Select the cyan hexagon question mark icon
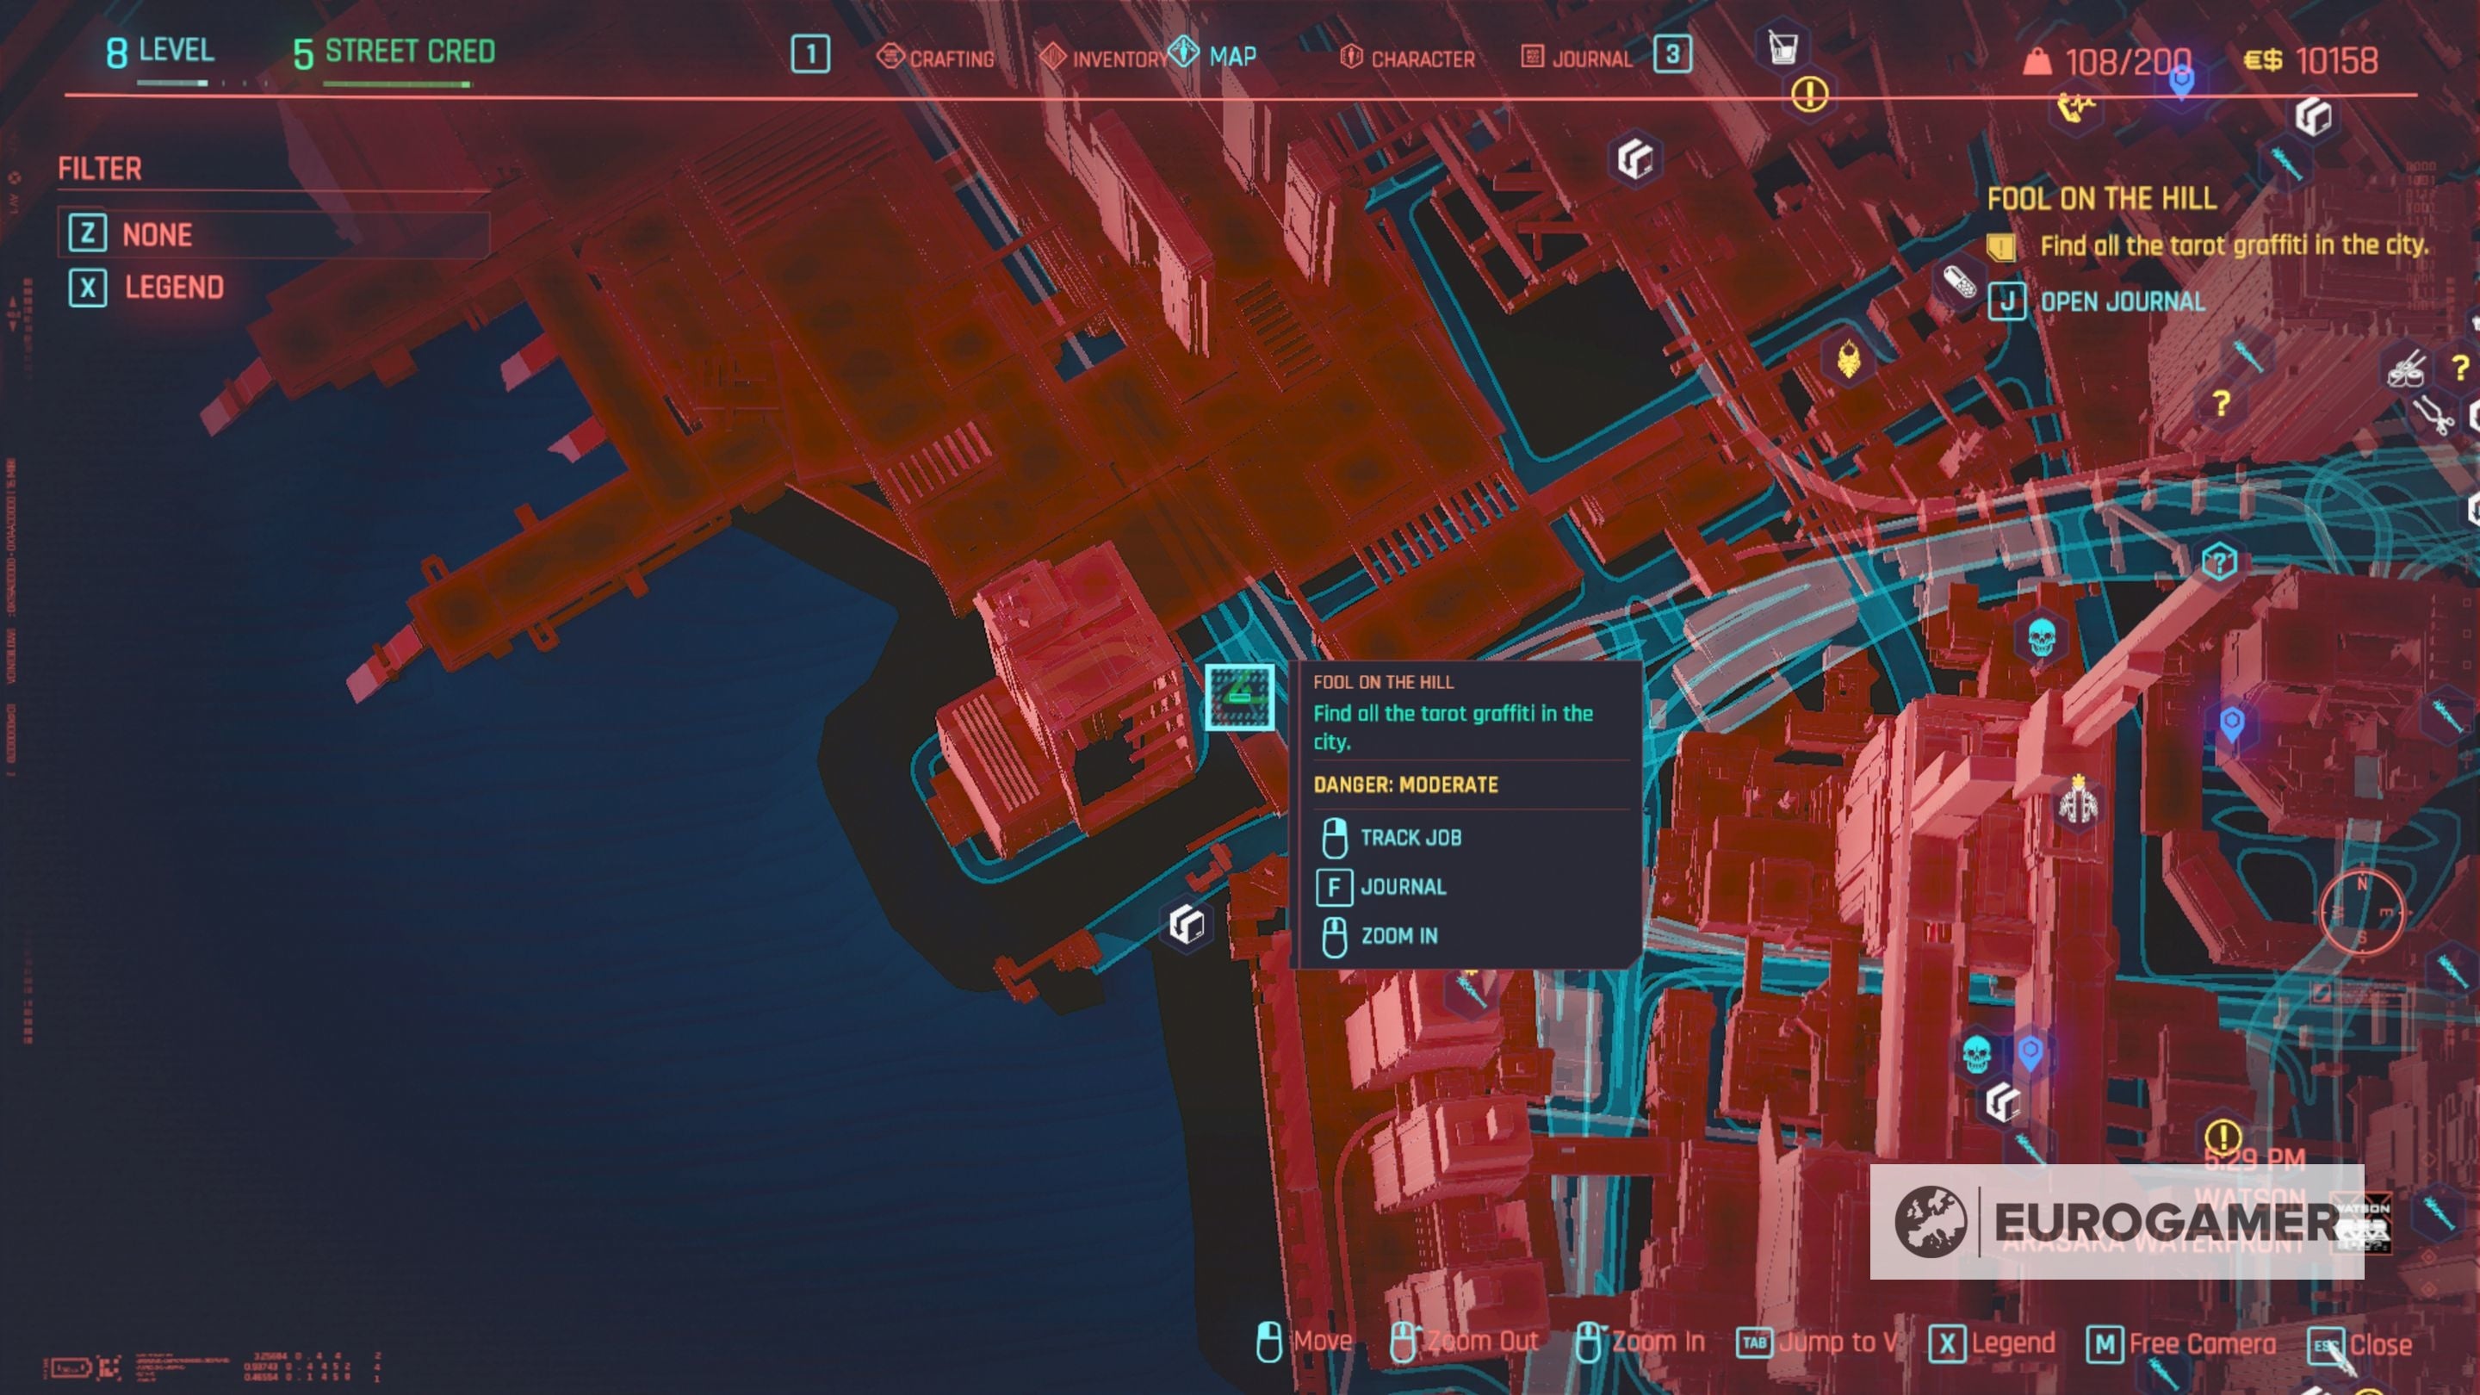The image size is (2480, 1395). [2219, 561]
